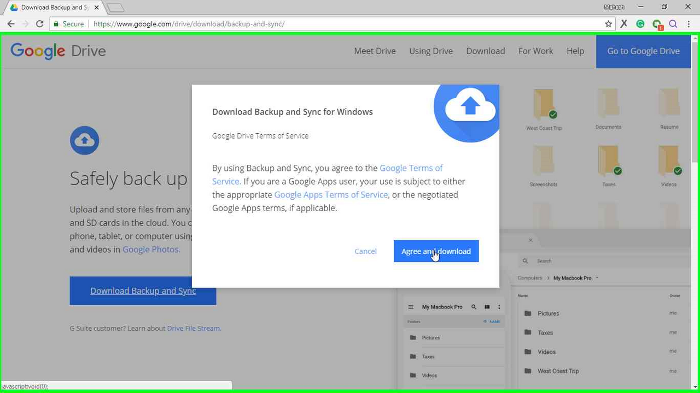Open Download nav item
The width and height of the screenshot is (700, 393).
tap(486, 51)
